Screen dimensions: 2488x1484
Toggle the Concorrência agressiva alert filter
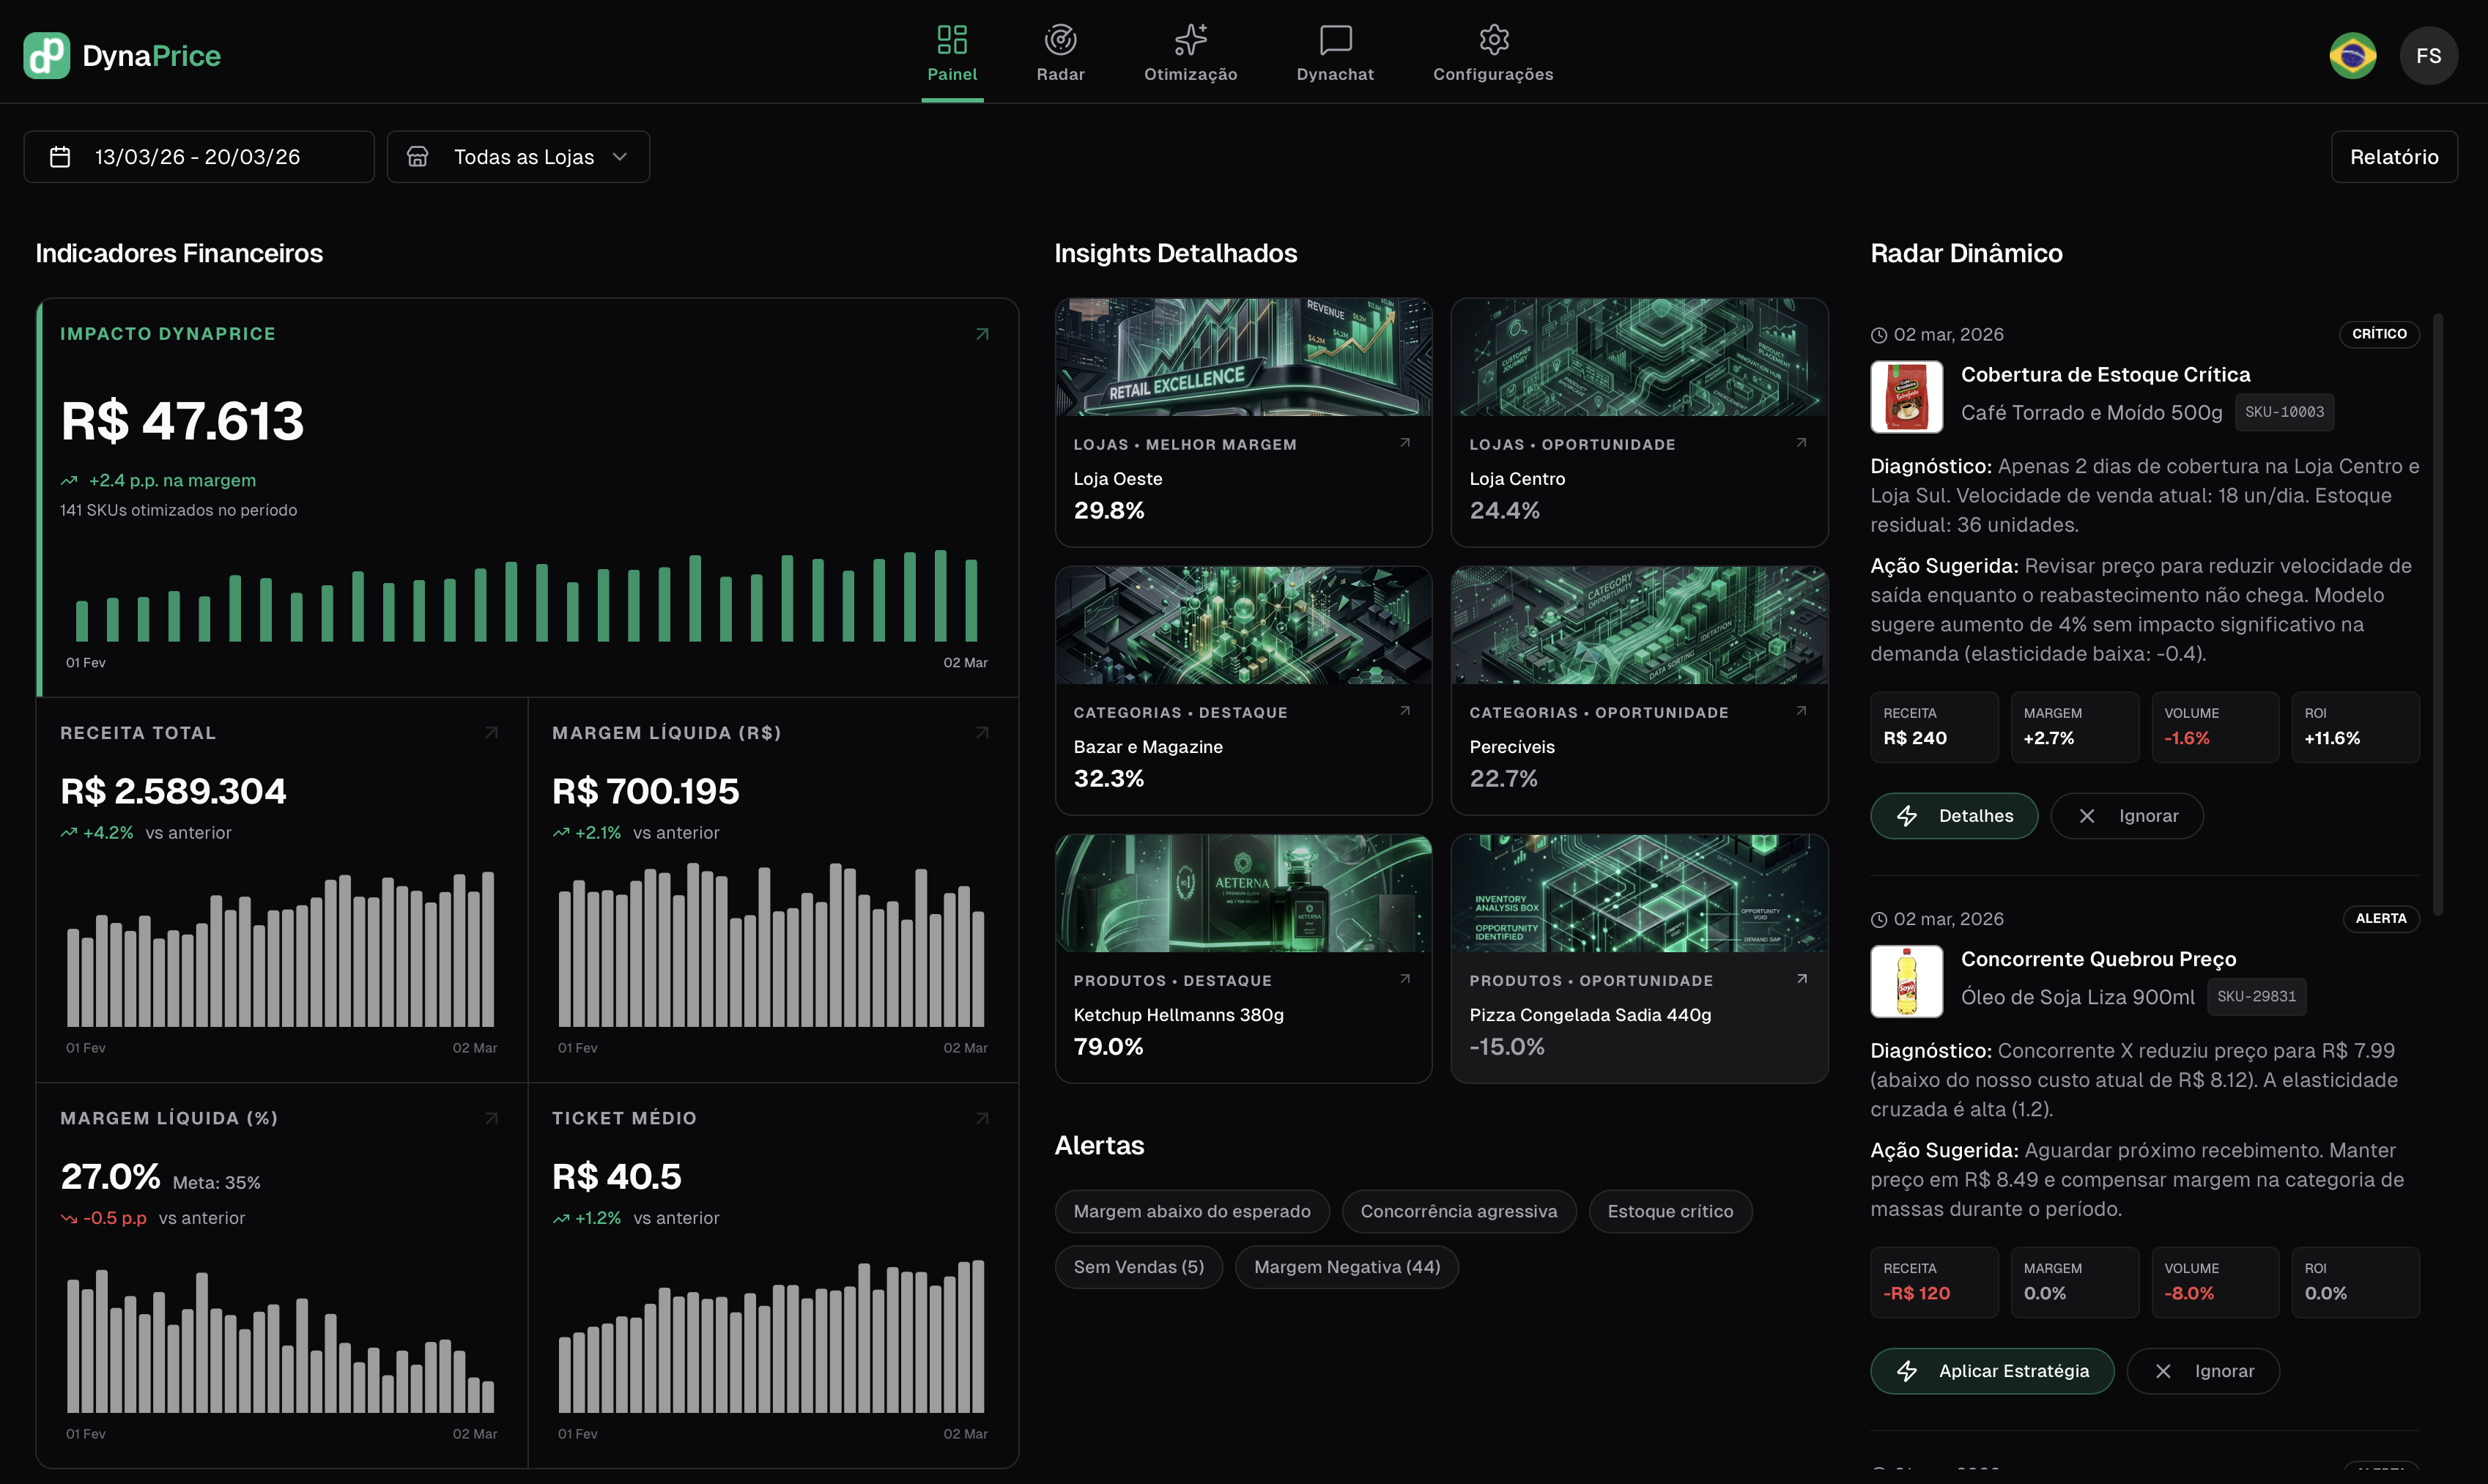[1459, 1211]
